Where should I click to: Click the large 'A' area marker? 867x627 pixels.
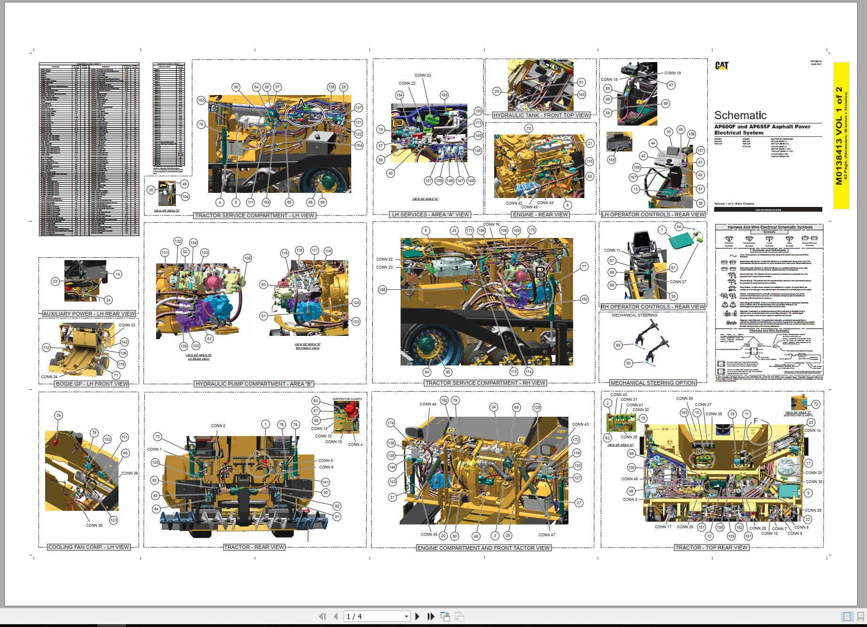(x=301, y=103)
